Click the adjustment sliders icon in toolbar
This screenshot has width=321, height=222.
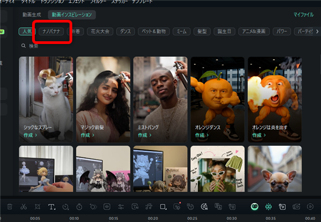point(121,206)
